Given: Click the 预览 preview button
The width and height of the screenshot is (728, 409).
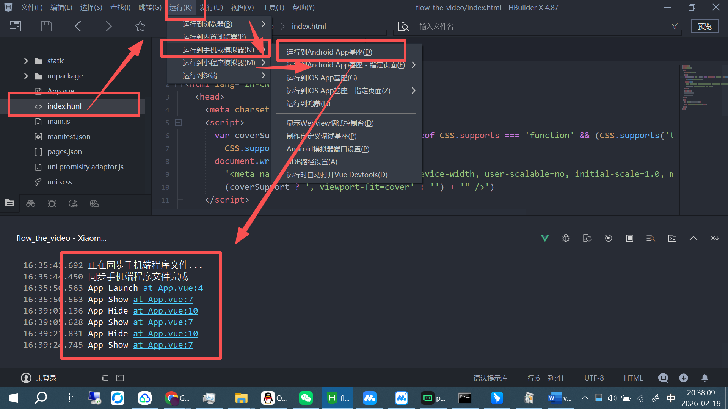Looking at the screenshot, I should point(704,26).
